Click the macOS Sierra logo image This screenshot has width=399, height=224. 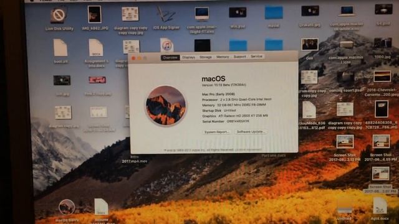coord(166,105)
